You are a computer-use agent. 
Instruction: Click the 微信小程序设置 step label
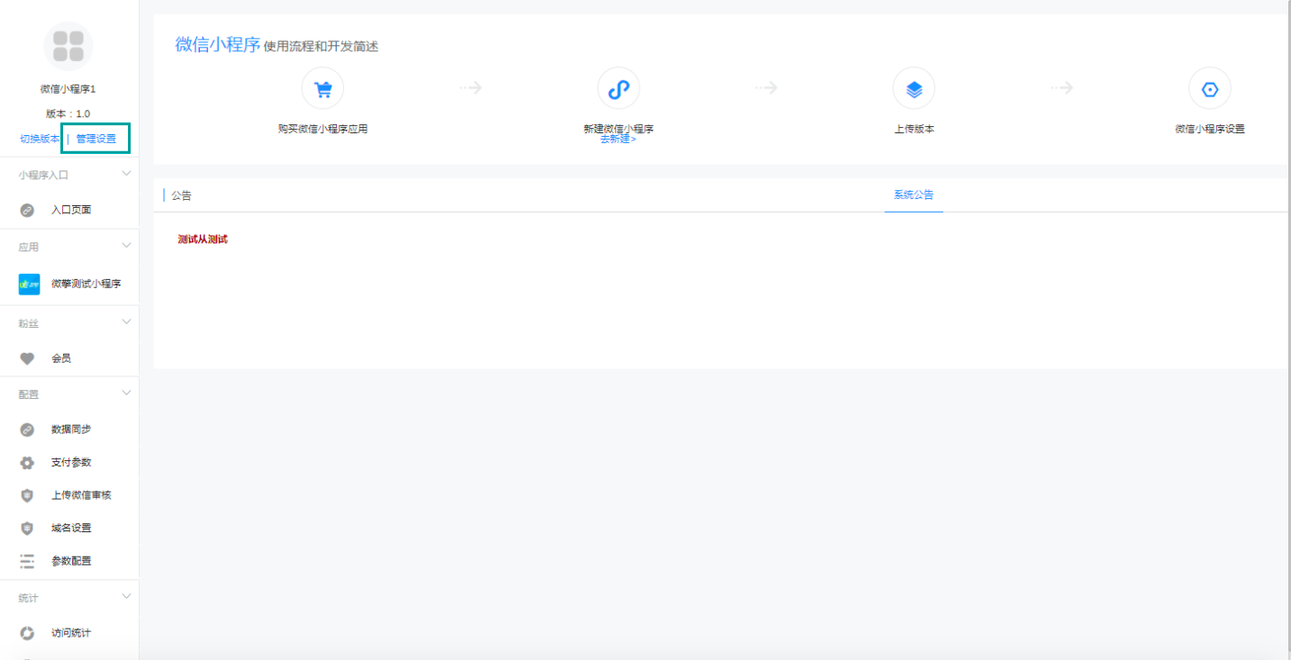pos(1210,129)
